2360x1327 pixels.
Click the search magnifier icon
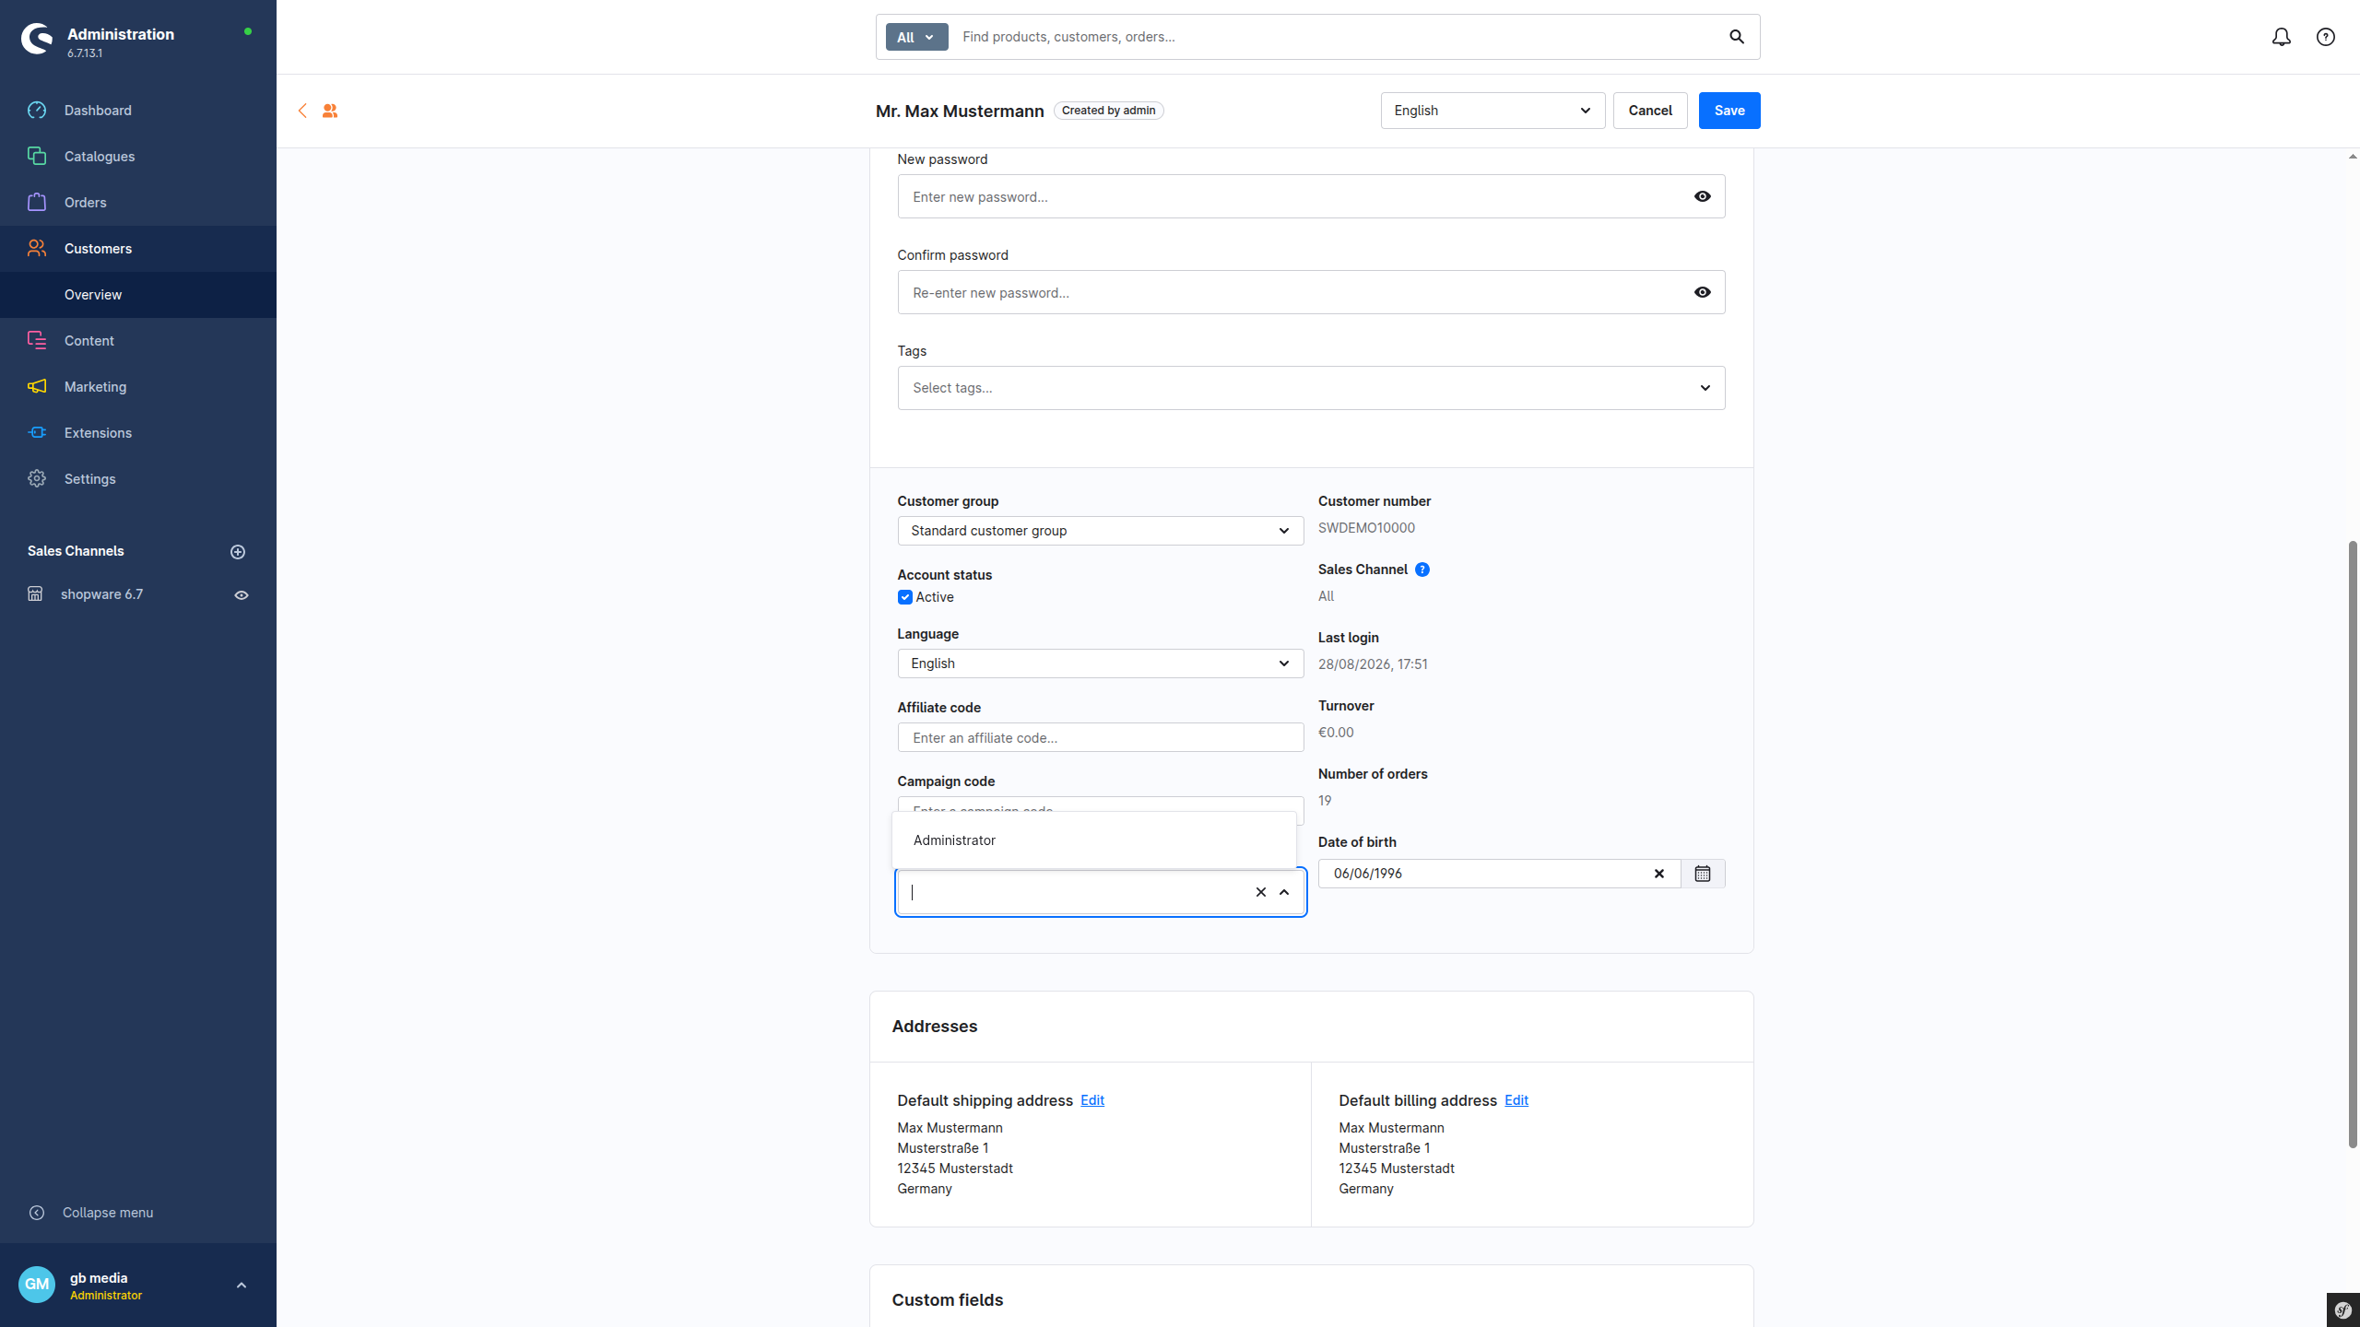1737,37
